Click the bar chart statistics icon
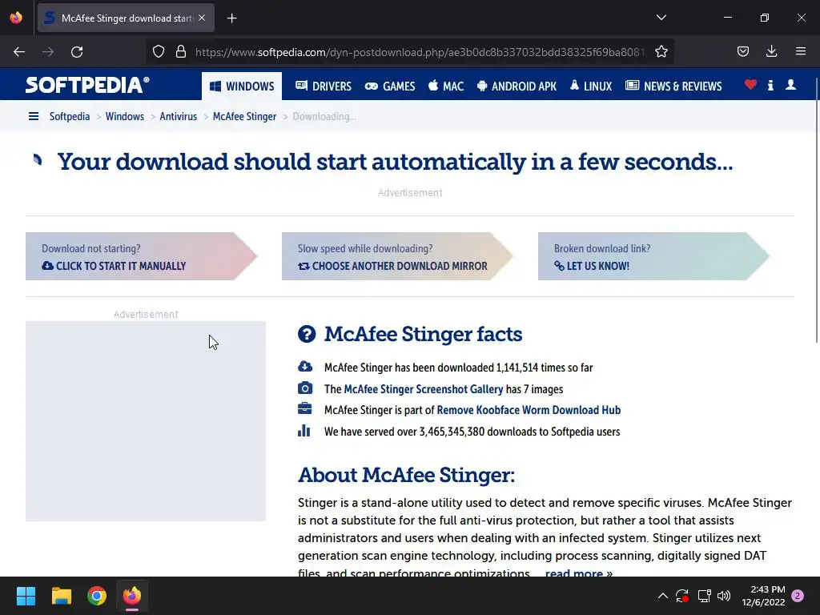Viewport: 820px width, 615px height. coord(303,431)
